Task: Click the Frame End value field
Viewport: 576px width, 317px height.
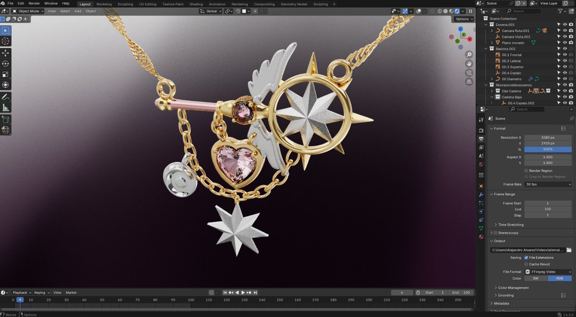Action: coord(548,209)
